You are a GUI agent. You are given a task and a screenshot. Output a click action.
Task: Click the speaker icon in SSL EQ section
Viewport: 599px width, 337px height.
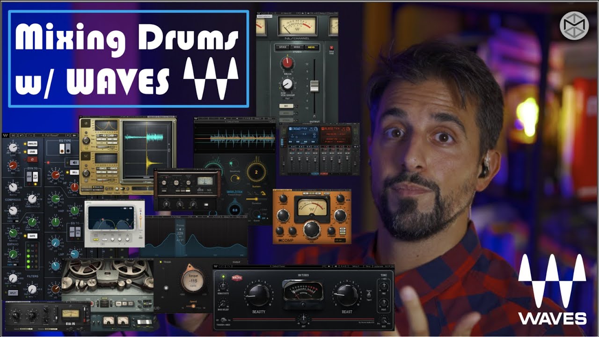point(74,162)
